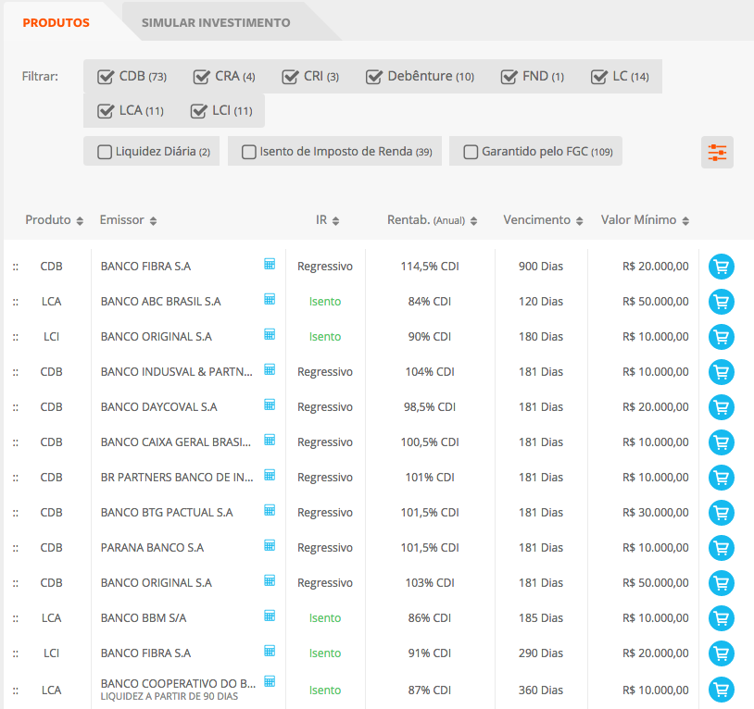The width and height of the screenshot is (754, 709).
Task: Open calculator for Banco Daycoval CDB
Action: point(270,404)
